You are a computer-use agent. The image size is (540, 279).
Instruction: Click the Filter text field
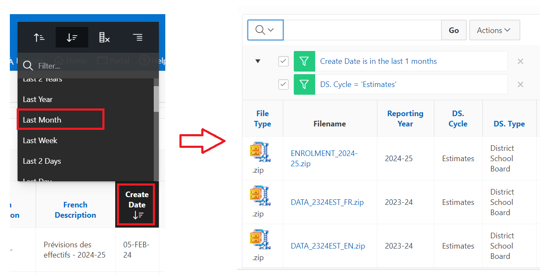(94, 66)
